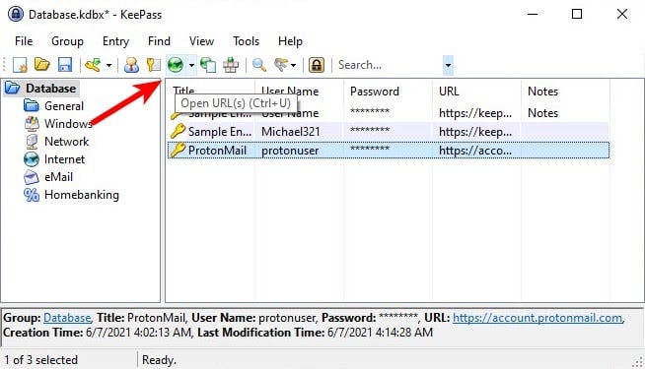The height and width of the screenshot is (369, 645).
Task: Open the Group menu
Action: [67, 41]
